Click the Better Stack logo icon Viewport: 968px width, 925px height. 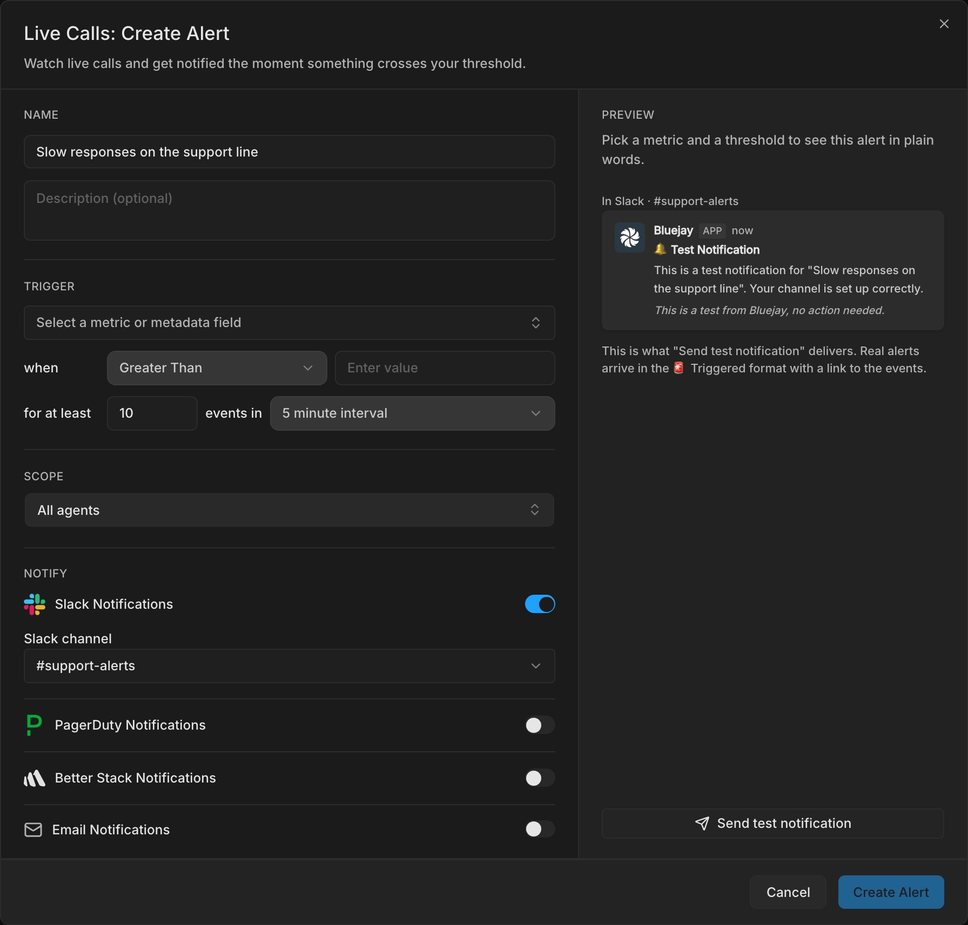(x=35, y=778)
